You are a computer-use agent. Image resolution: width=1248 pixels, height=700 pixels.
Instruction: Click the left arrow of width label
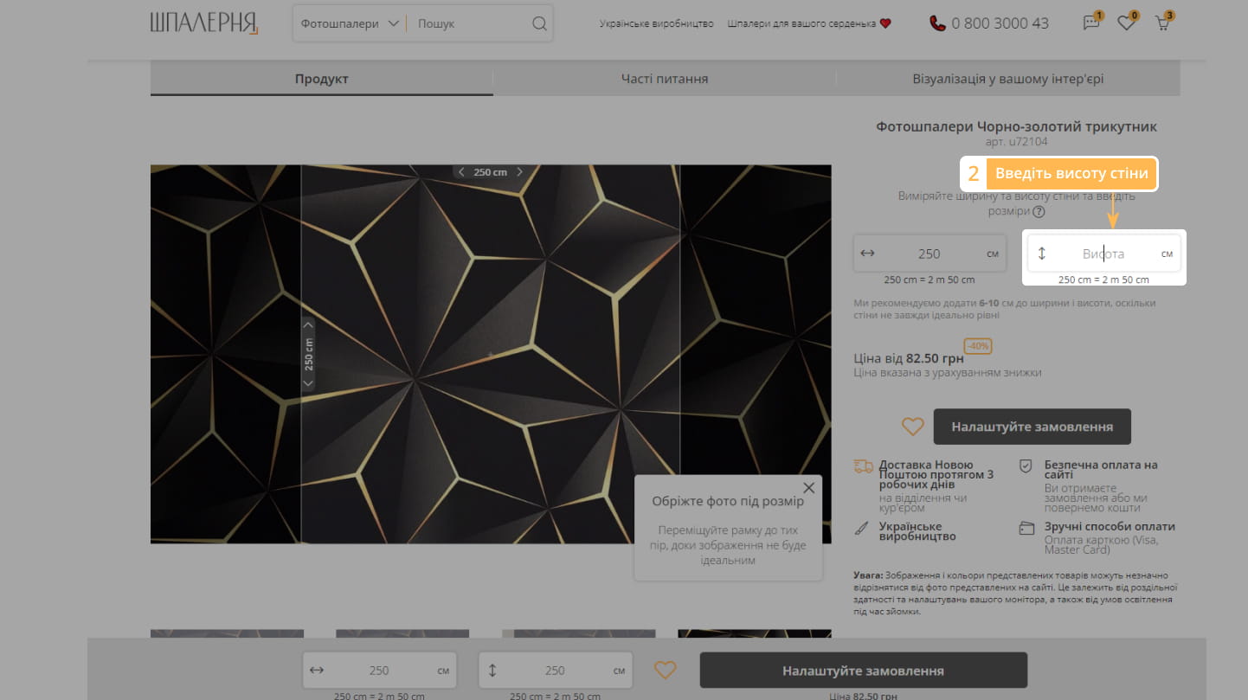(462, 172)
